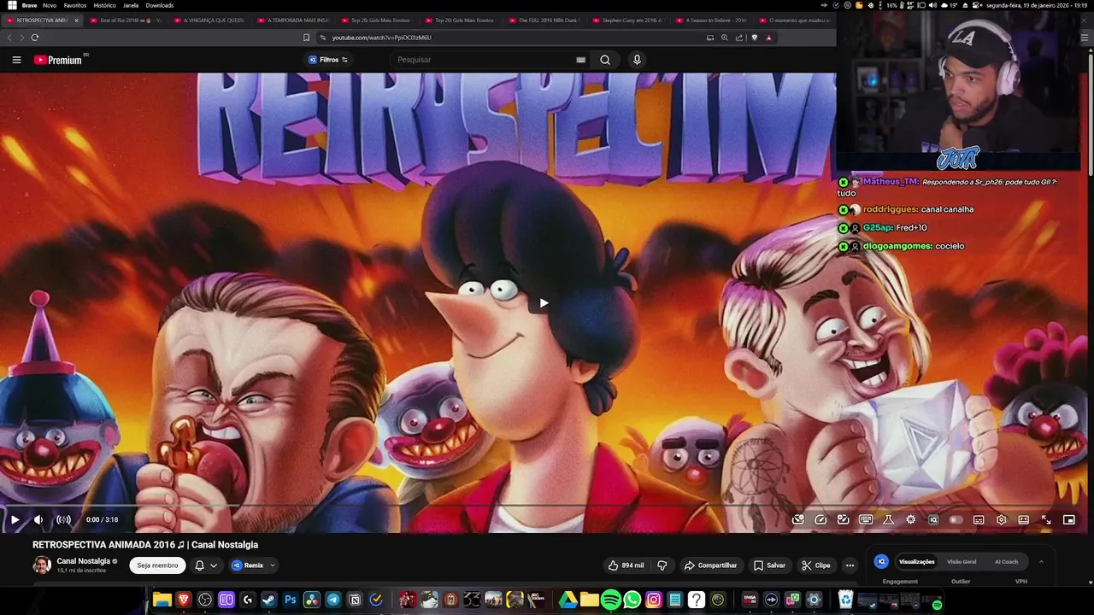Open player settings gear
Screen dimensions: 1094x615
click(1001, 519)
